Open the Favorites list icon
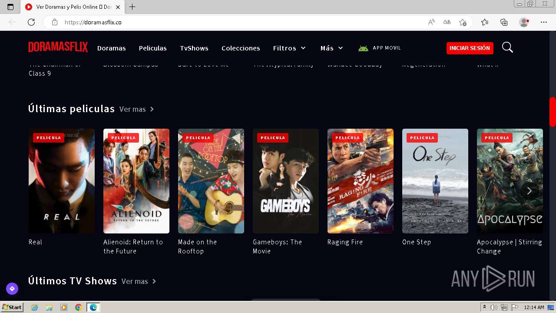This screenshot has width=556, height=313. 485,22
